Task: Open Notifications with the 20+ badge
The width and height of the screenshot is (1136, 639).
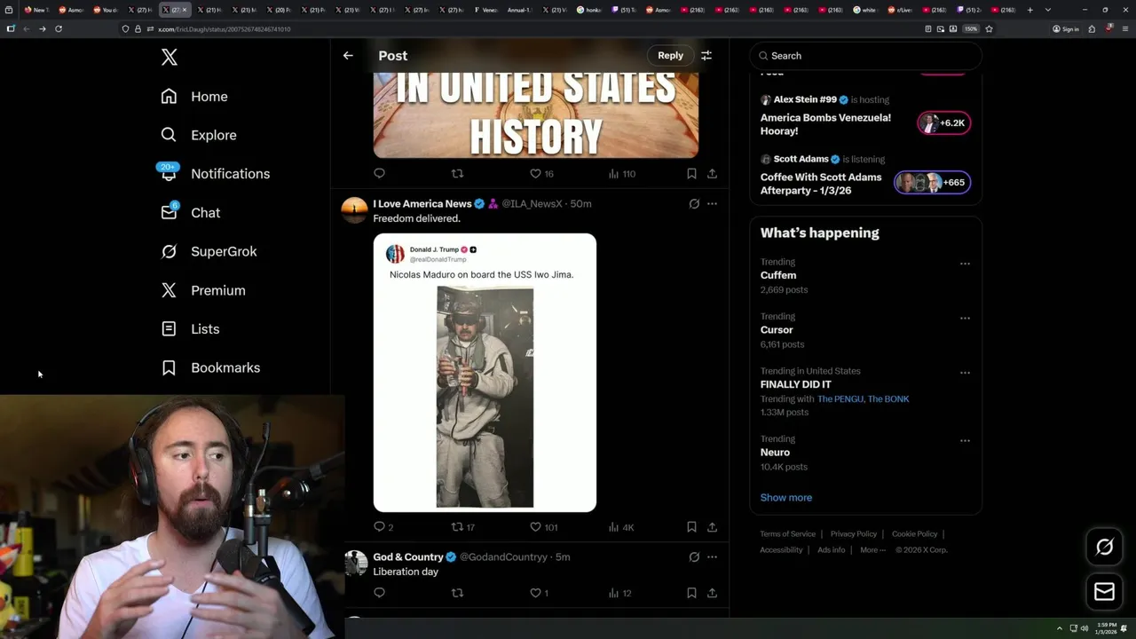Action: (215, 174)
